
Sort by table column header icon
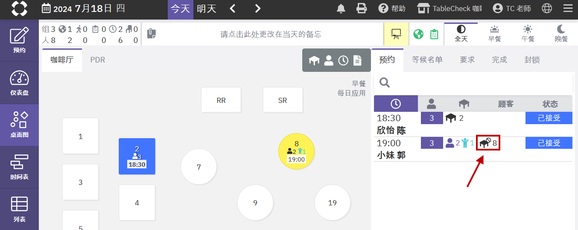coord(464,104)
